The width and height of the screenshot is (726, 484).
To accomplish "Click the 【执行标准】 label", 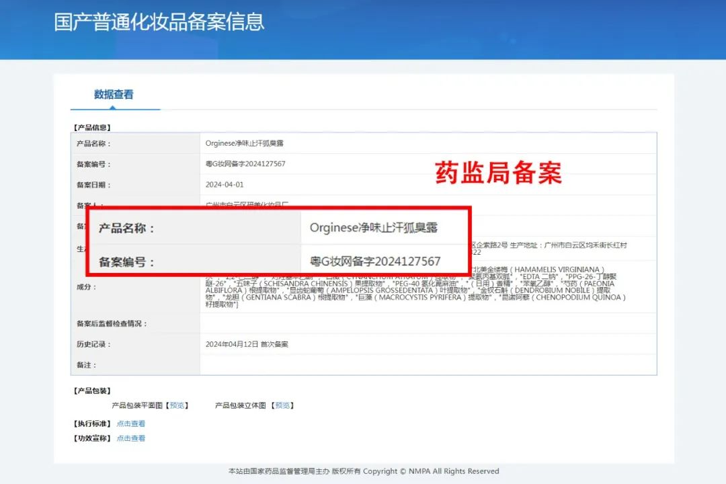I will pyautogui.click(x=92, y=424).
